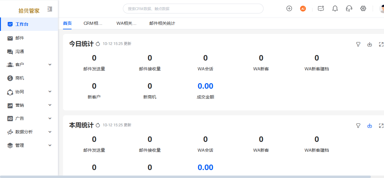Click the plus create icon in header
The image size is (384, 178).
pyautogui.click(x=289, y=9)
